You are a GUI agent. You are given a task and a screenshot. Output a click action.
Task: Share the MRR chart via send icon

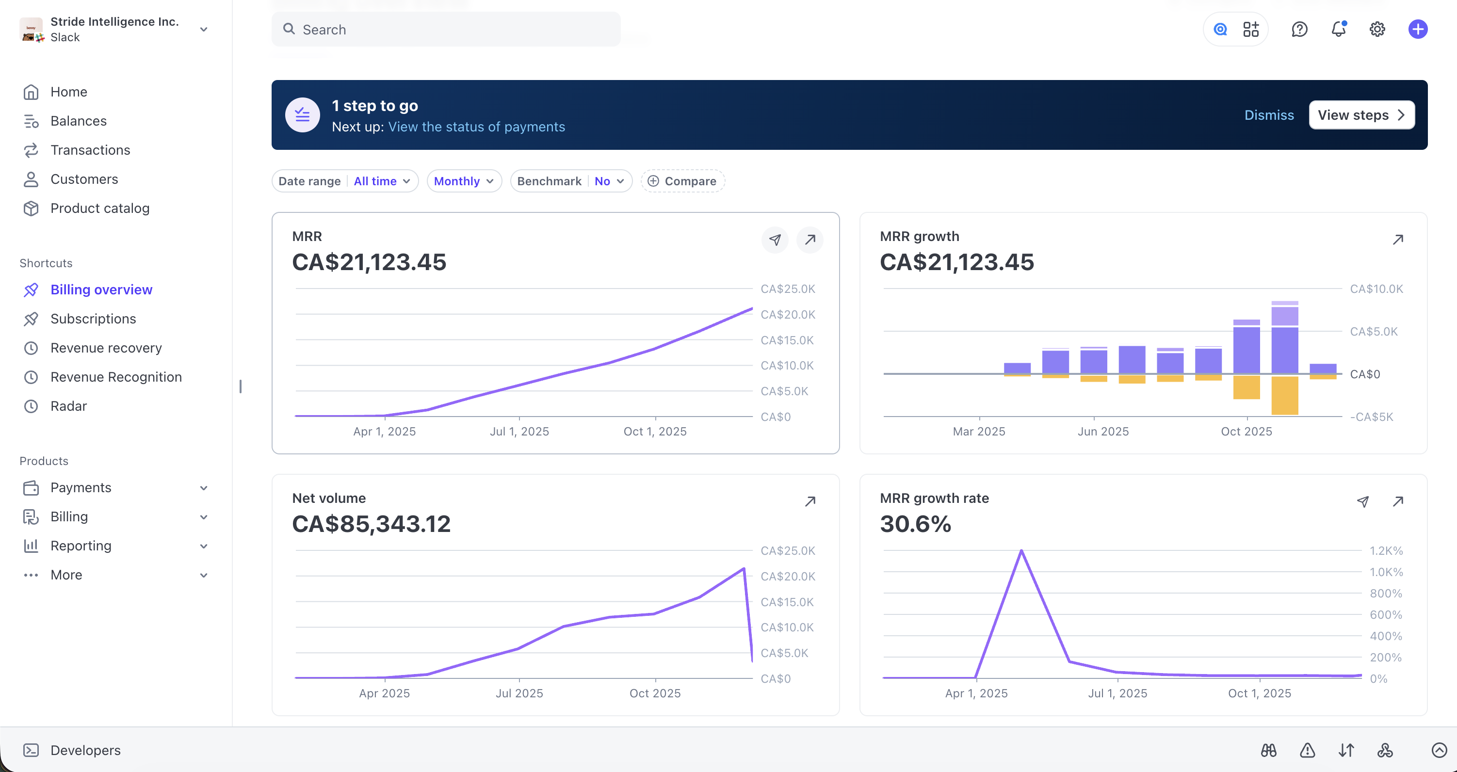[x=775, y=240]
